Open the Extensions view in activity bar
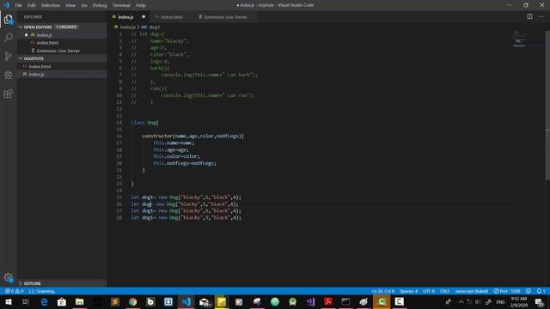 point(8,94)
